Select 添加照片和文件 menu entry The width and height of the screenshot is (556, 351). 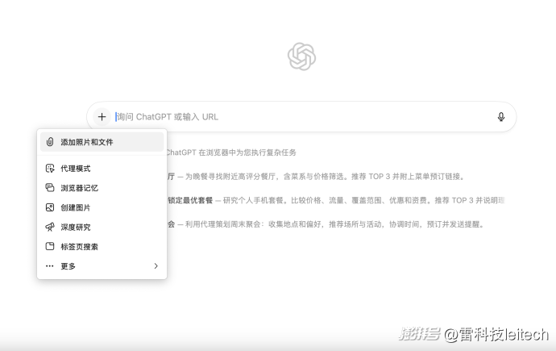[87, 142]
